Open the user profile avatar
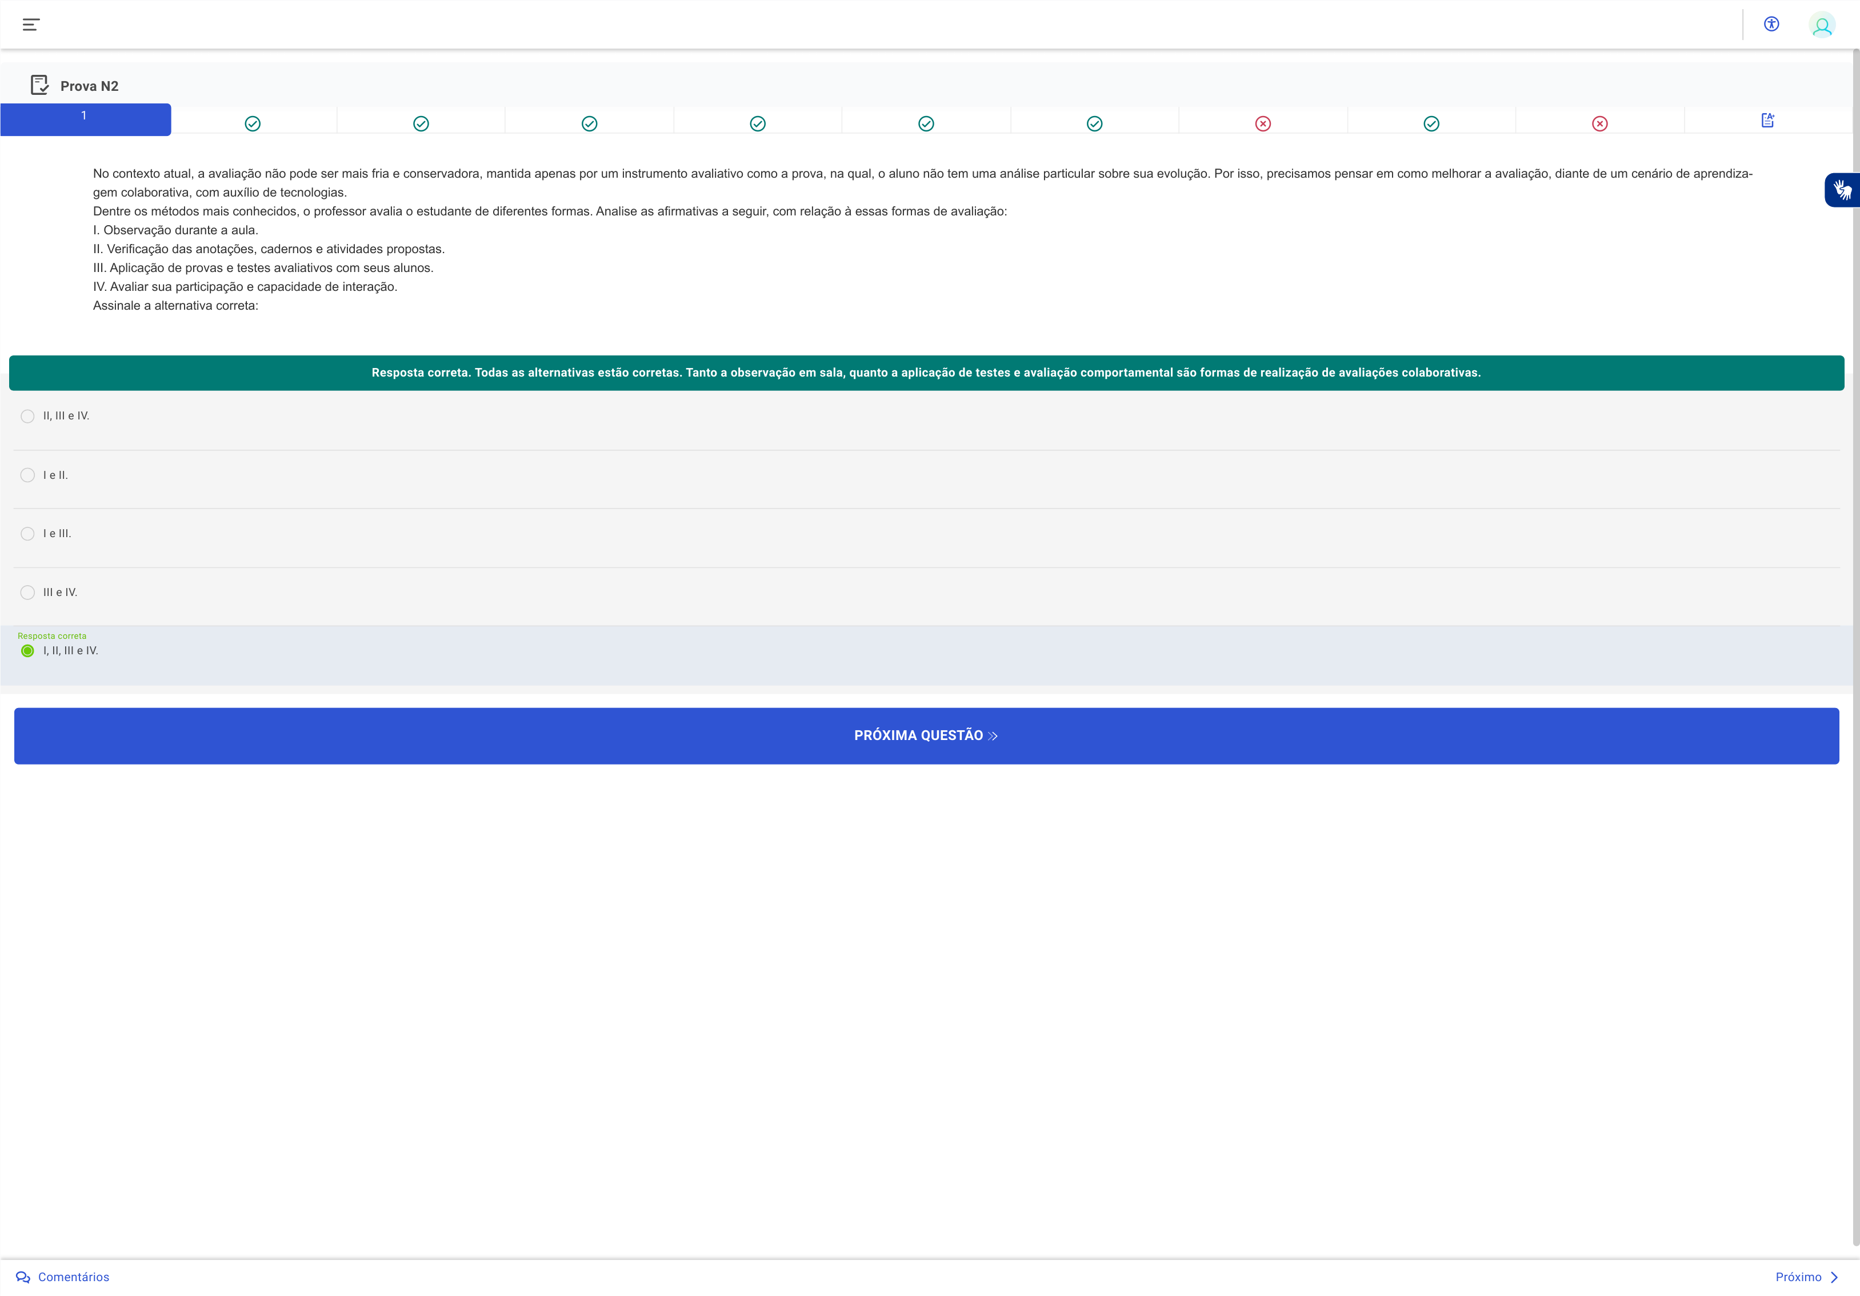 click(1822, 26)
